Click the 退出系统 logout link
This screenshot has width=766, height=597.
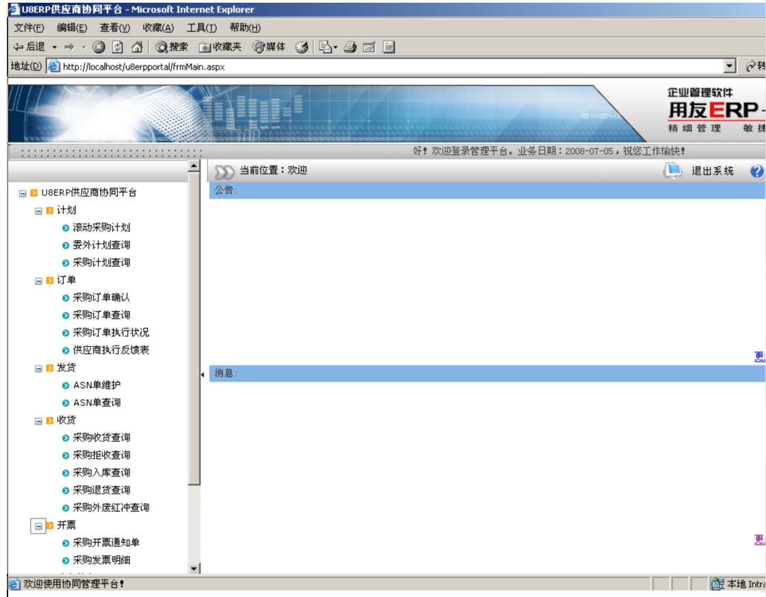[x=712, y=171]
